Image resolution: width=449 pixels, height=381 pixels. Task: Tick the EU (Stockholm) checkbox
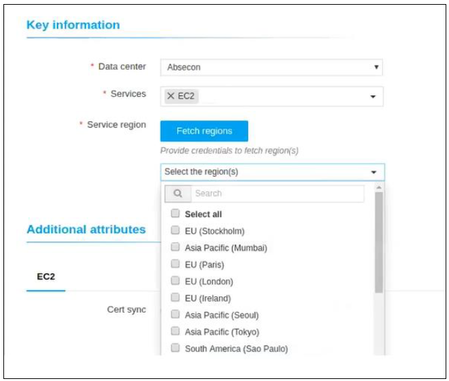[175, 230]
